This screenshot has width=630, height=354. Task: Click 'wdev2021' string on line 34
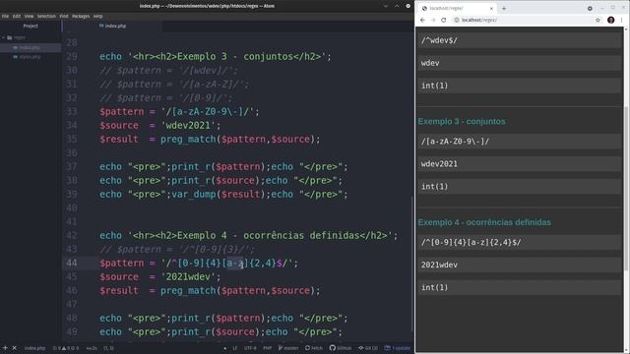tap(188, 125)
